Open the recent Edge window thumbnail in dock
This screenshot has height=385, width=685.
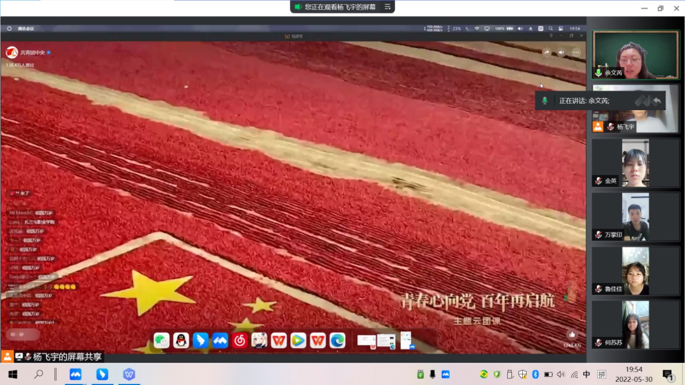pyautogui.click(x=386, y=340)
